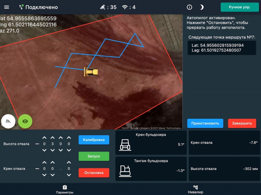Increase second digit of Высота отвала
The height and width of the screenshot is (195, 261).
[53, 138]
